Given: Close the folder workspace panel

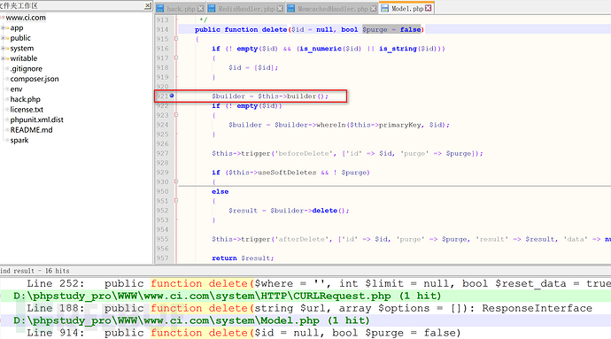Looking at the screenshot, I should point(148,5).
